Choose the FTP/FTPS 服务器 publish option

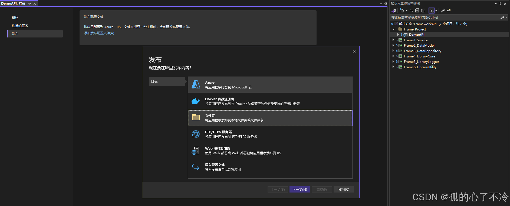pyautogui.click(x=270, y=134)
